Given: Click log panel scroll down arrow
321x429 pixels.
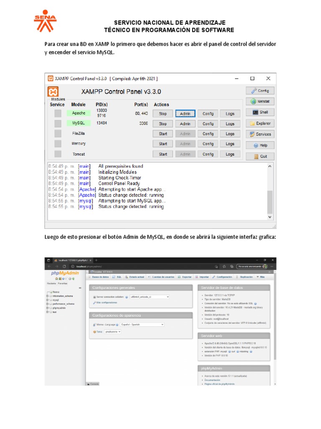Looking at the screenshot, I should point(270,217).
